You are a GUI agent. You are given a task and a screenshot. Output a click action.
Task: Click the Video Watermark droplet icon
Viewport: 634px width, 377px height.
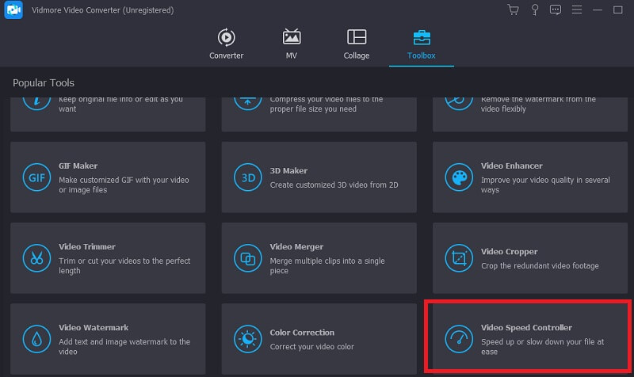tap(36, 337)
